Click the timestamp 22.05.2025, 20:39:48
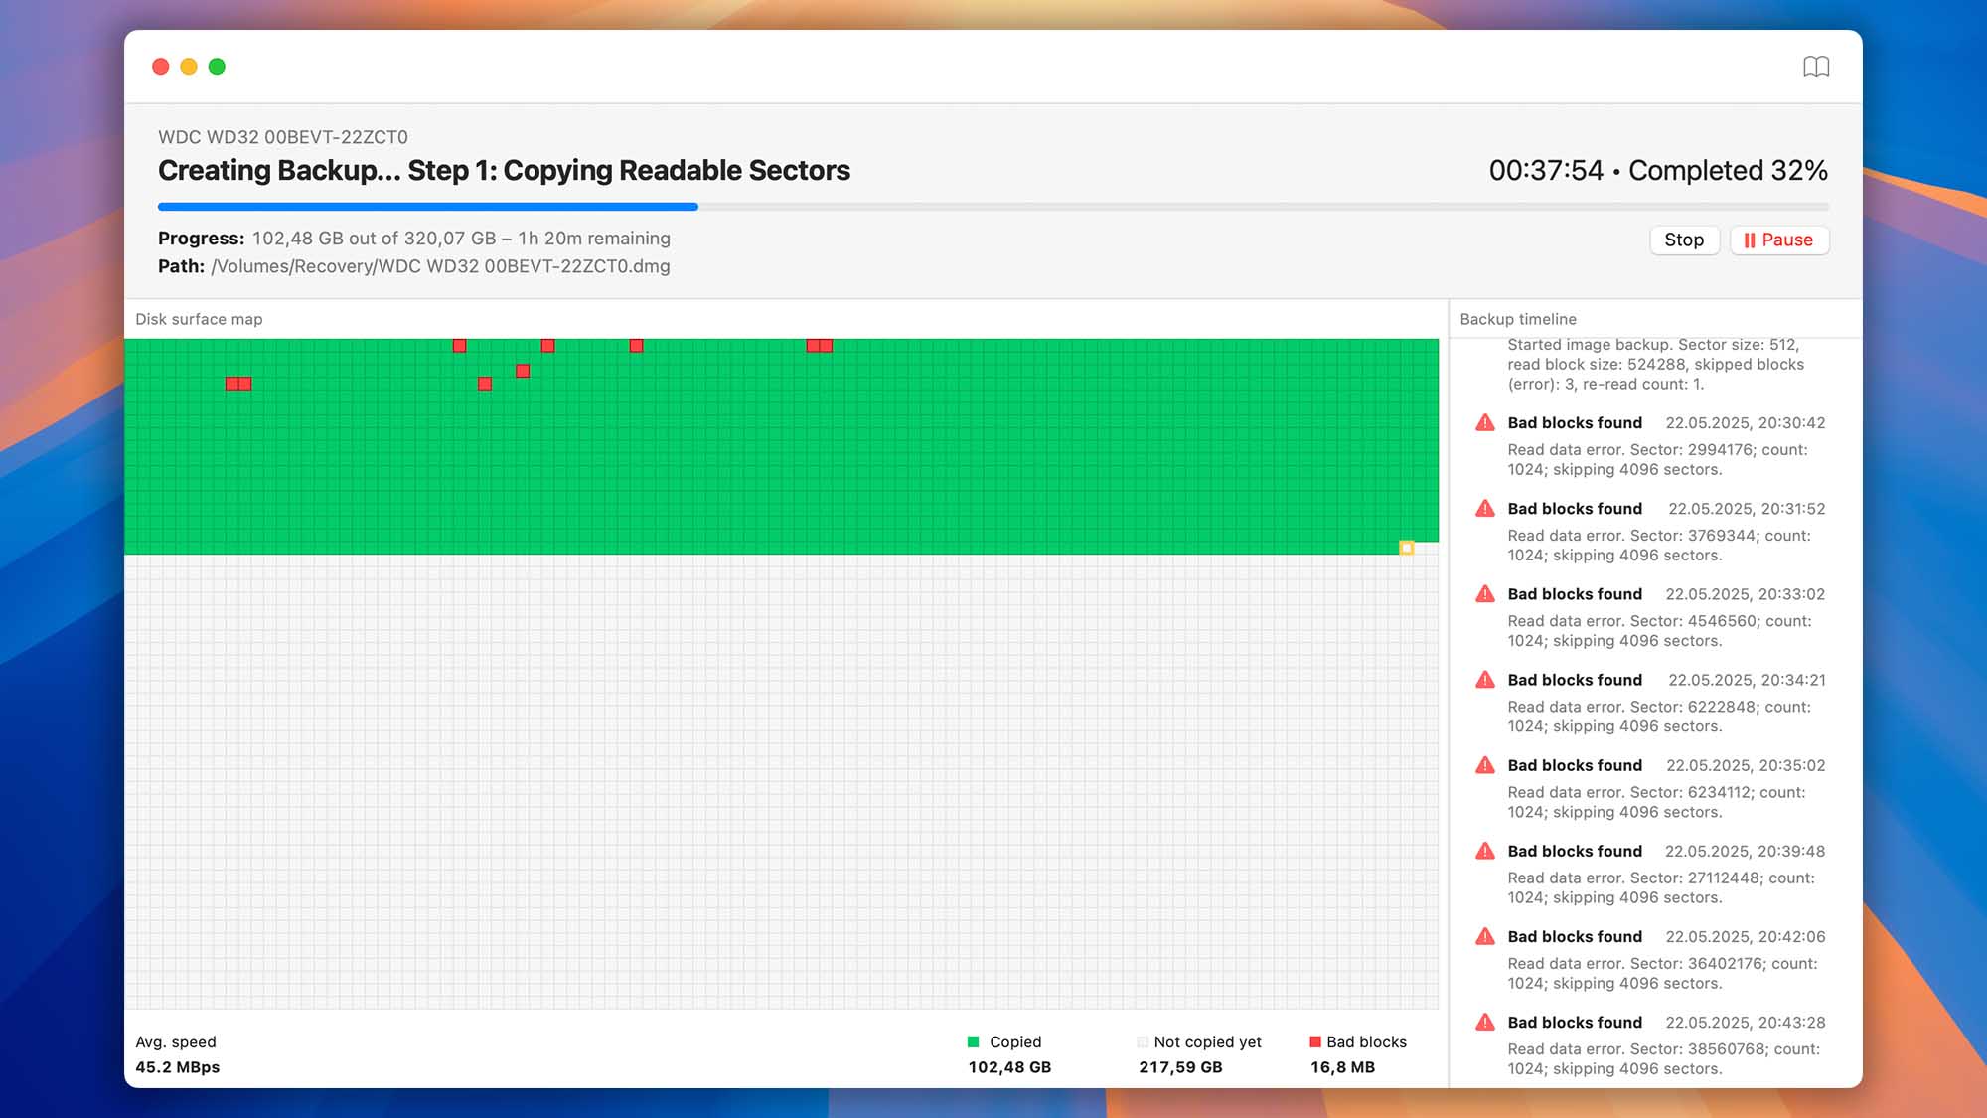 tap(1746, 851)
